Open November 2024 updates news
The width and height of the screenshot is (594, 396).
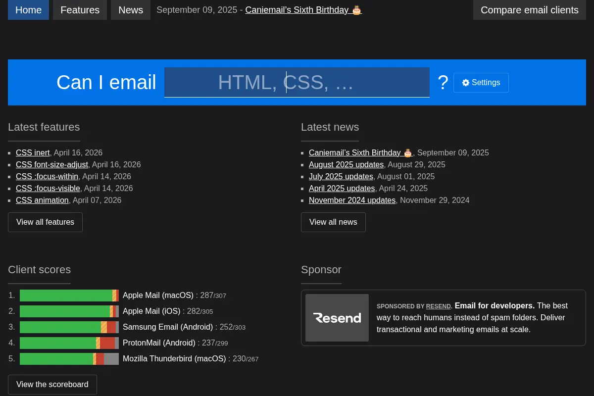[x=352, y=200]
